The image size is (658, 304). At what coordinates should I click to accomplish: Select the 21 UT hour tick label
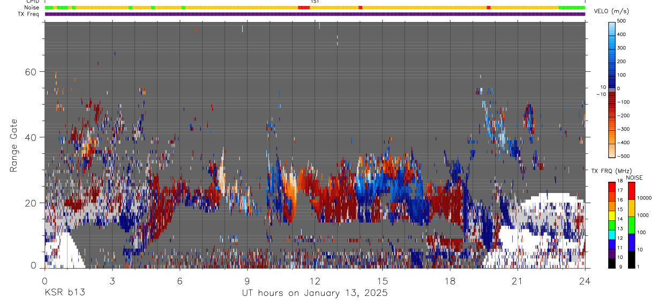pyautogui.click(x=518, y=281)
